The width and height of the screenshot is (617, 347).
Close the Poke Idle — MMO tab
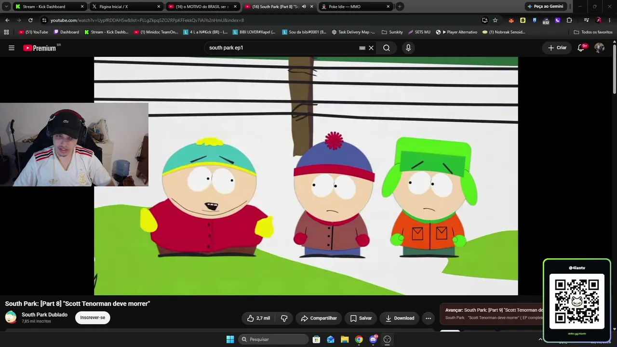[x=388, y=7]
